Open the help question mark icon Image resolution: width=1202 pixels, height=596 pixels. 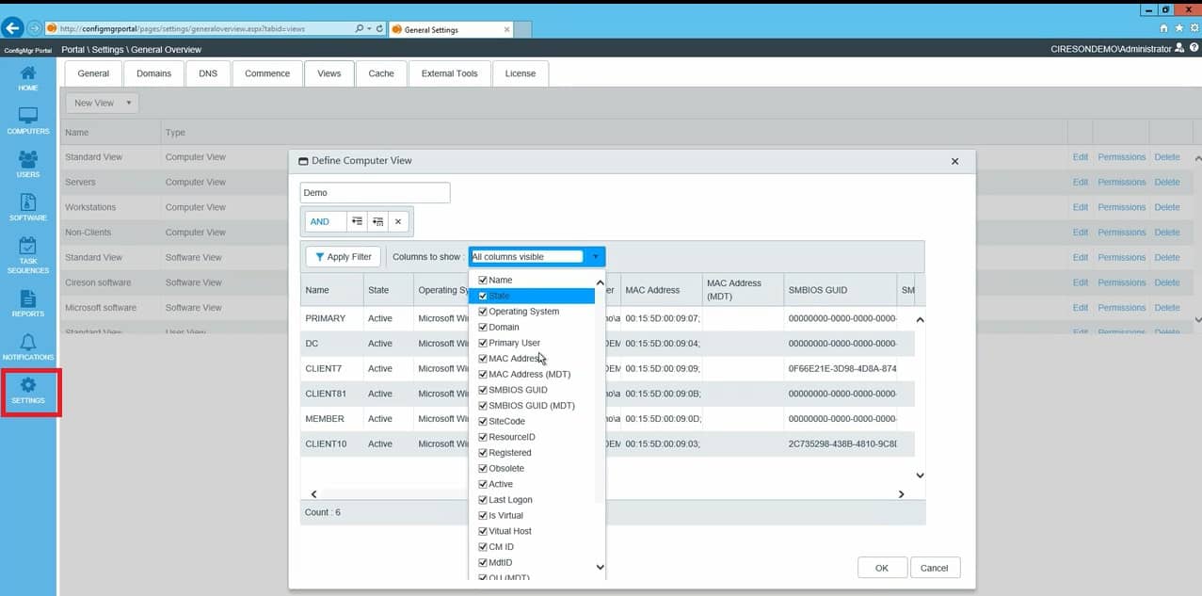tap(1194, 48)
